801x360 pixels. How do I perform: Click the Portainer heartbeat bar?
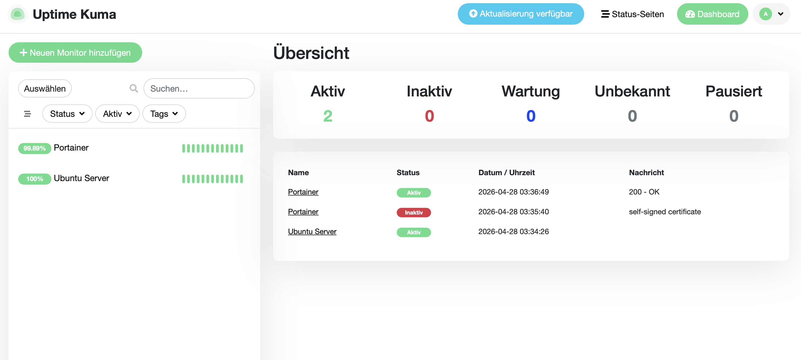point(212,148)
